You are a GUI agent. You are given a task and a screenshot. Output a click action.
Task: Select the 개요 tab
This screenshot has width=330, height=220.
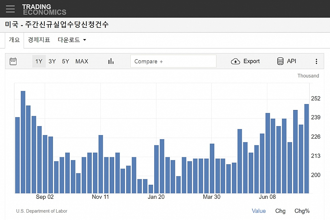point(14,40)
